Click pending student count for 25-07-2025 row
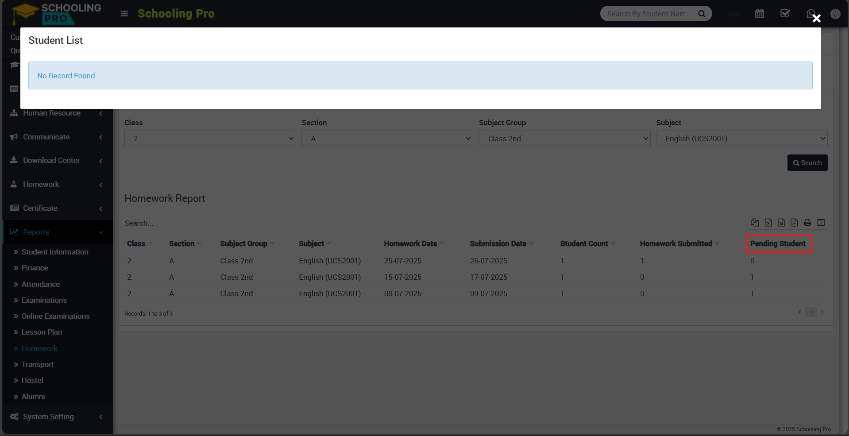Image resolution: width=849 pixels, height=436 pixels. (752, 261)
